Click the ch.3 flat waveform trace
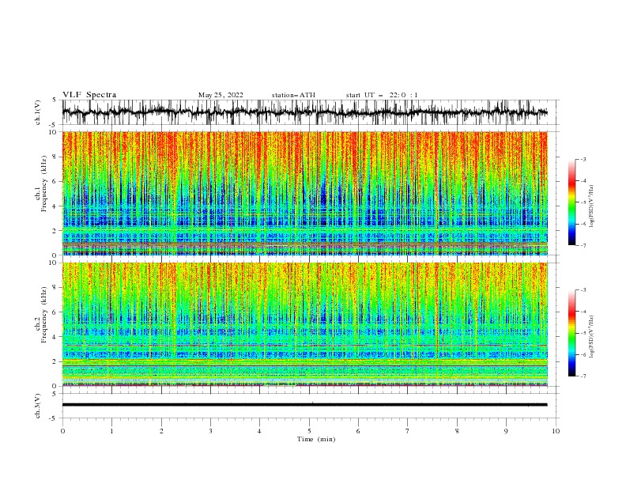Viewport: 626px width, 484px height. point(304,405)
